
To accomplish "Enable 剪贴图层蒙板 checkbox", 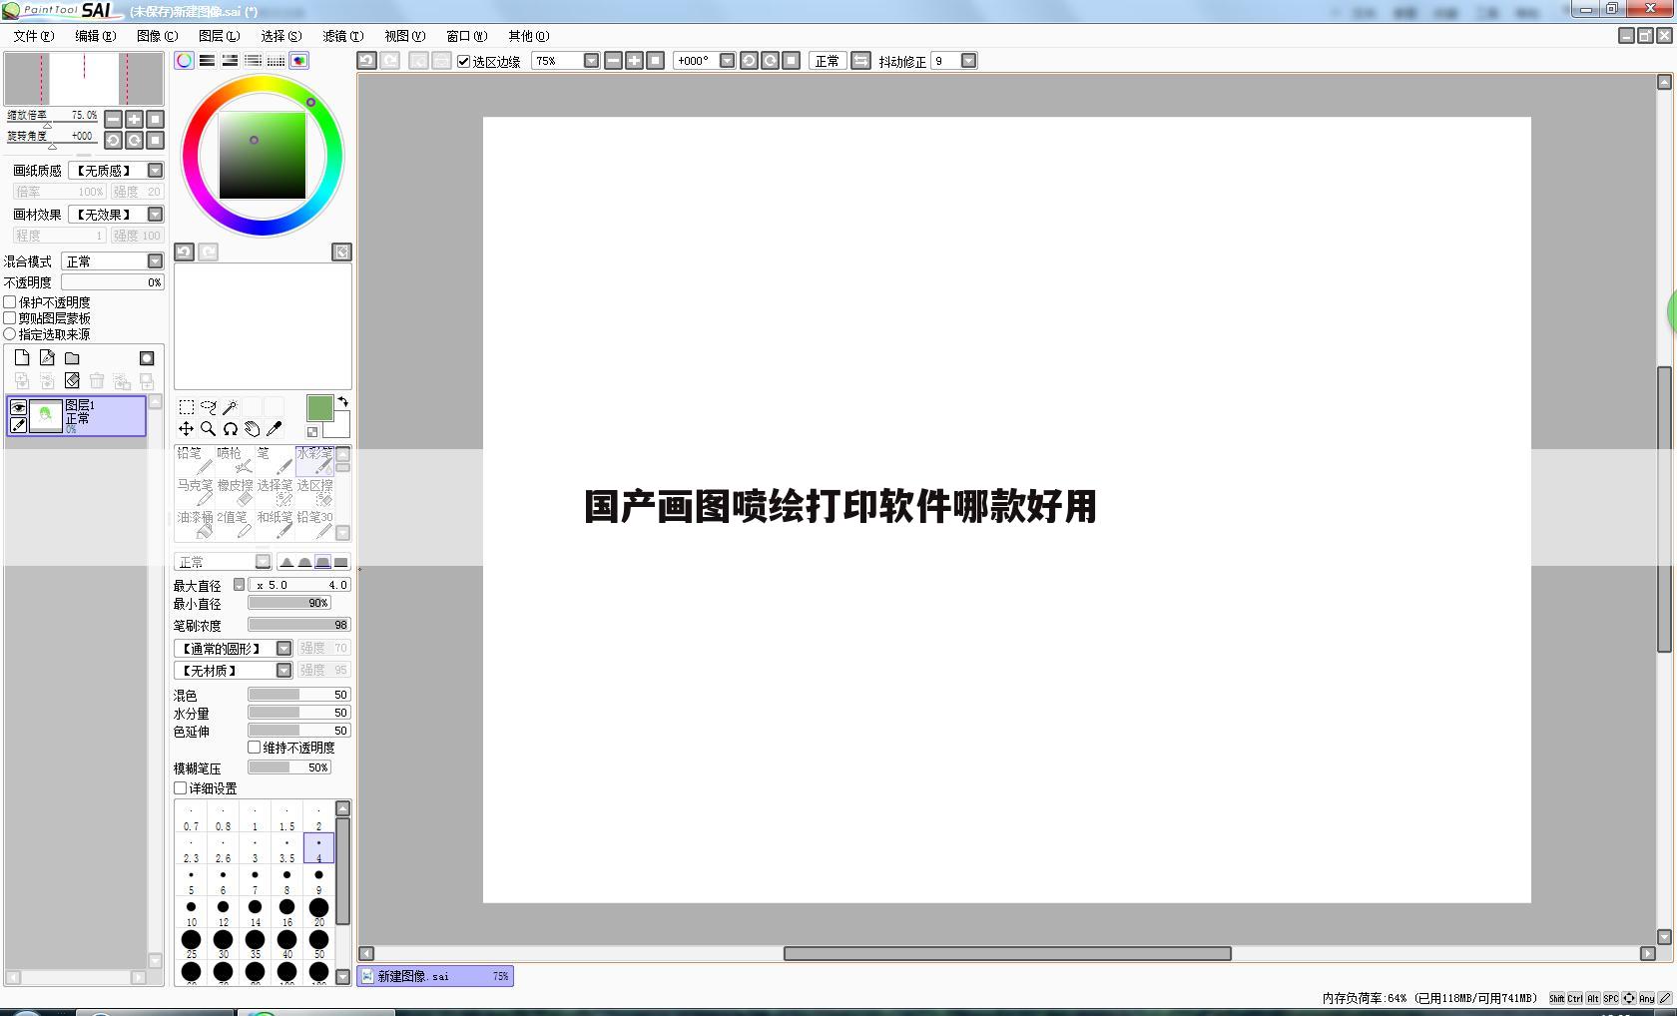I will [10, 317].
